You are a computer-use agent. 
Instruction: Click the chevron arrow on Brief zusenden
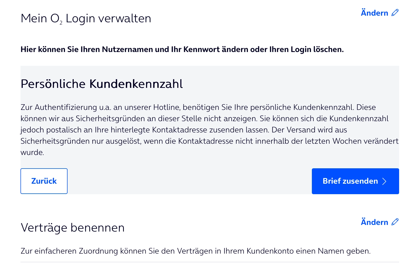(x=384, y=181)
